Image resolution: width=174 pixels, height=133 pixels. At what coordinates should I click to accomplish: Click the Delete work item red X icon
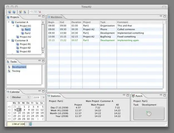point(39,12)
